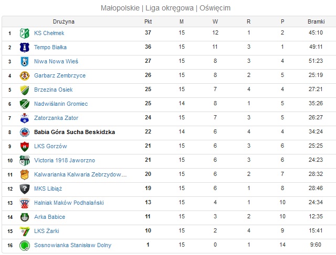336x255 pixels.
Task: Click the Babia Góra Sucha Beskidzka crest
Action: coord(25,132)
